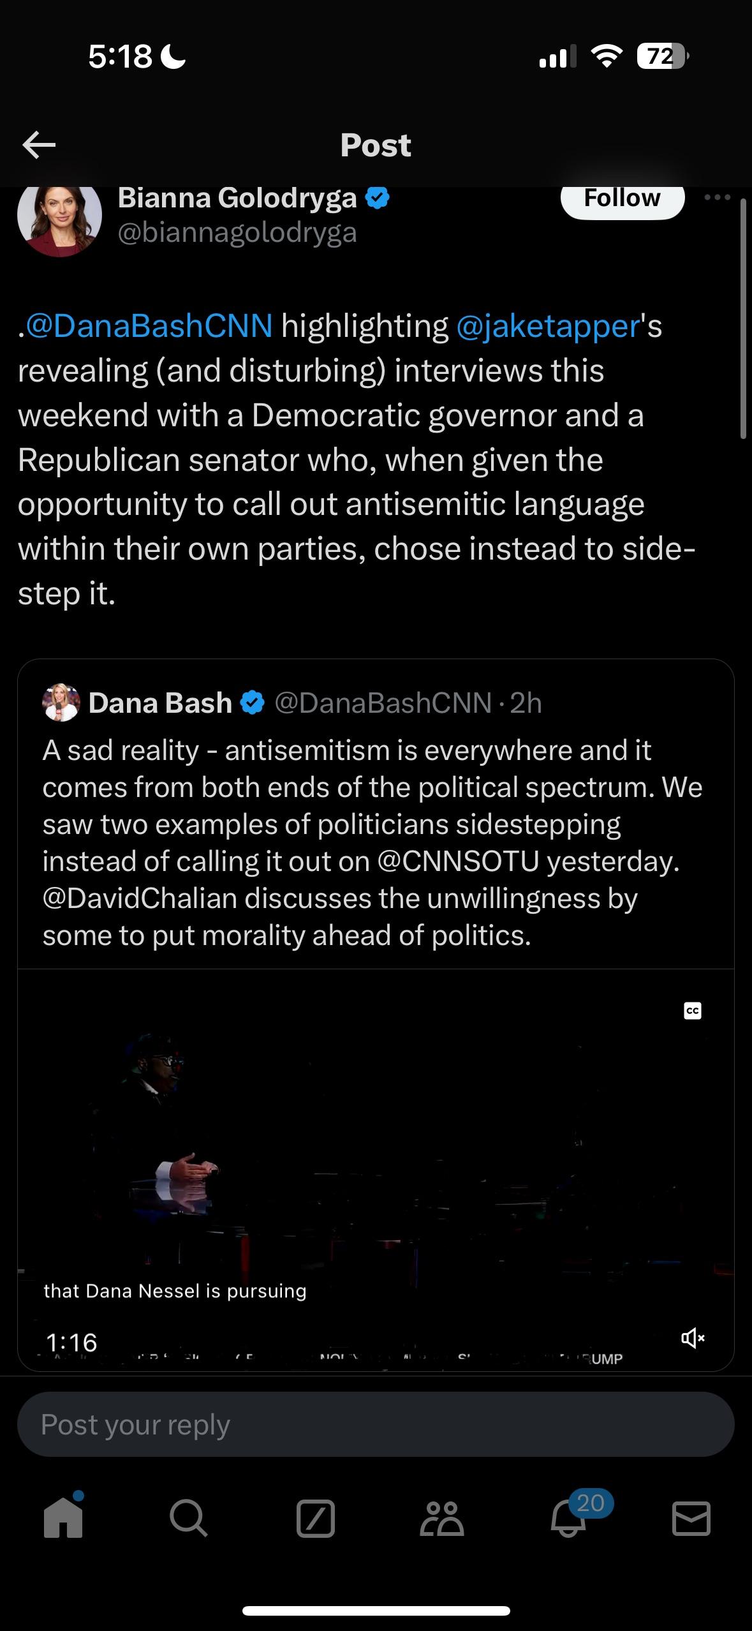752x1631 pixels.
Task: Open the @DanaBashCNN mention link
Action: coord(149,326)
